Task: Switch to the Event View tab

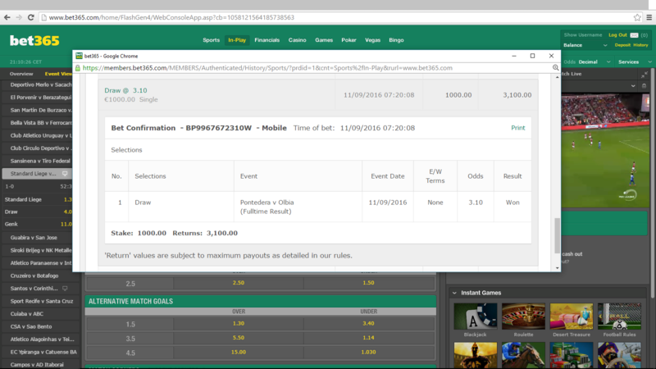Action: pos(58,74)
